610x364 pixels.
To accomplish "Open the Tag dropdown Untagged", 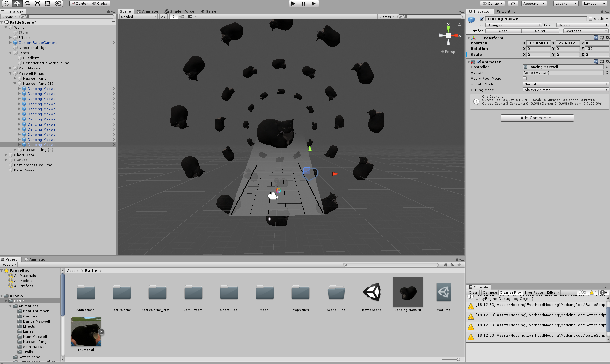I will point(514,25).
